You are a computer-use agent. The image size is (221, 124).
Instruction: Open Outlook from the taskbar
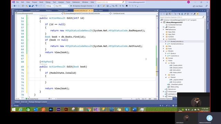click(36, 110)
